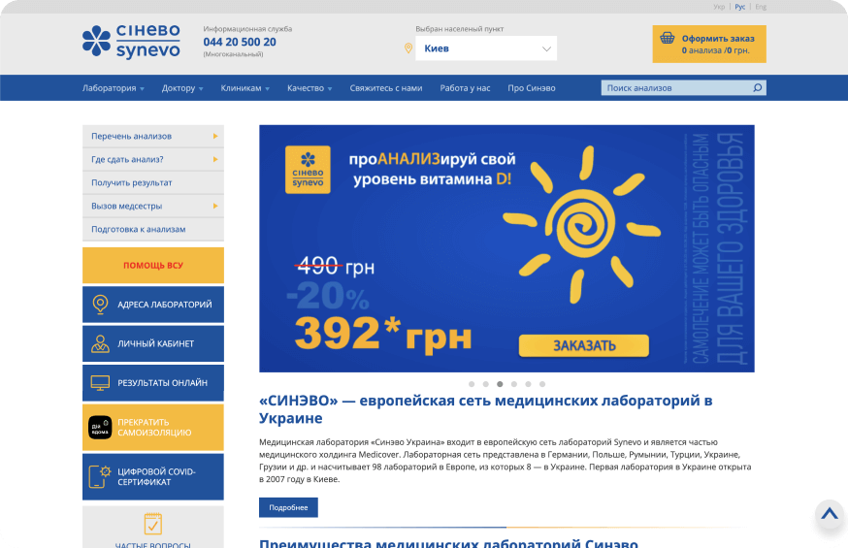This screenshot has width=848, height=548.
Task: Open Работа у нас page
Action: [x=465, y=88]
